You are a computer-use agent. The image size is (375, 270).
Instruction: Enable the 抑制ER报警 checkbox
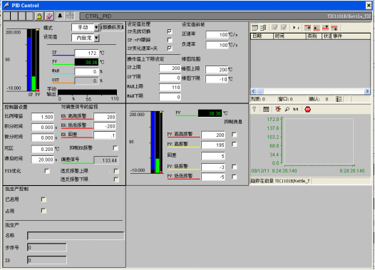click(115, 148)
